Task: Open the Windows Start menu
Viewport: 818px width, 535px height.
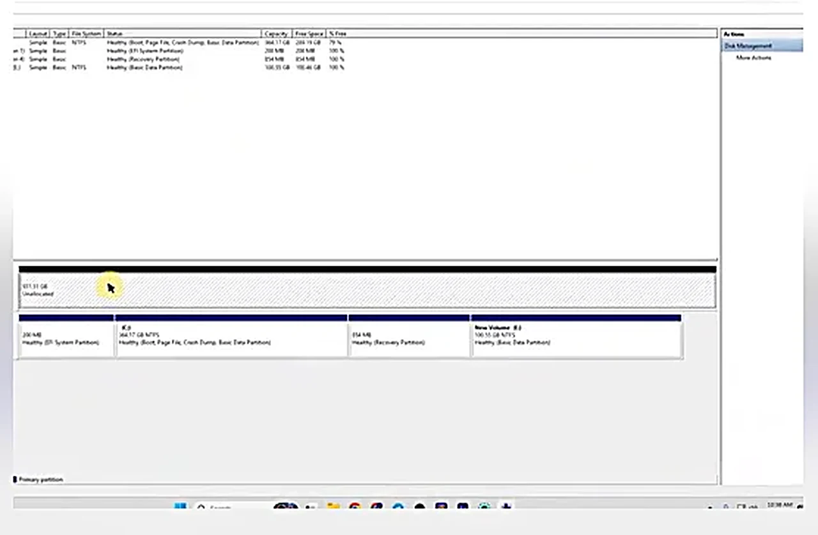Action: point(180,507)
